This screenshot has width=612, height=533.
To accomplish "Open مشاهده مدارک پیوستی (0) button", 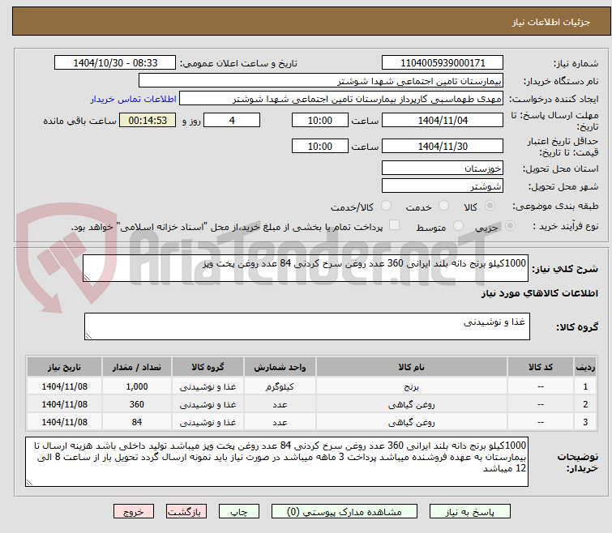I will pyautogui.click(x=345, y=512).
